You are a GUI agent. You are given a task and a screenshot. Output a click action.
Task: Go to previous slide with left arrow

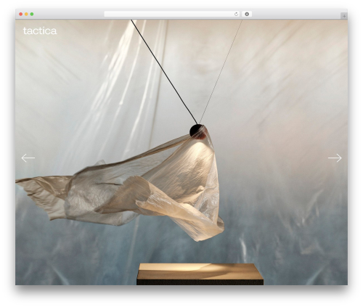coord(28,158)
